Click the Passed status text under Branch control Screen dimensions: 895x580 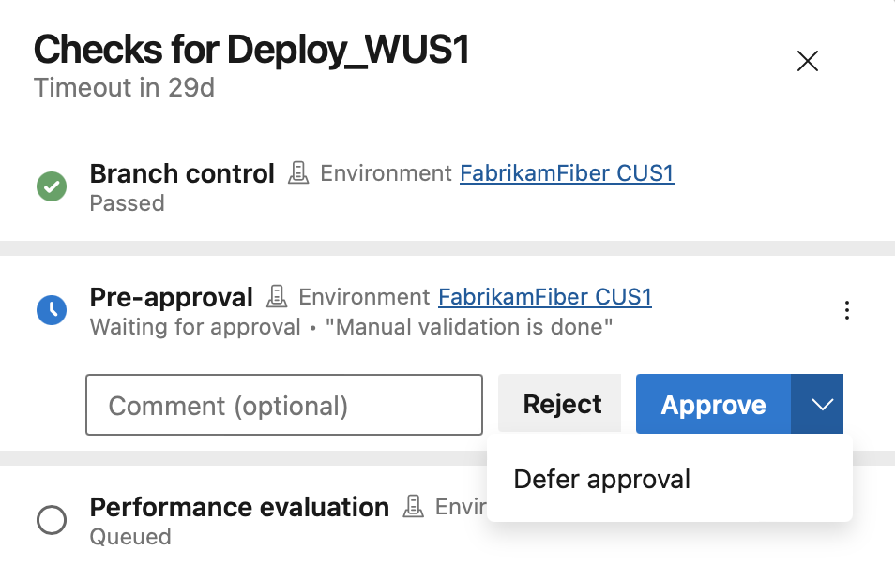127,203
